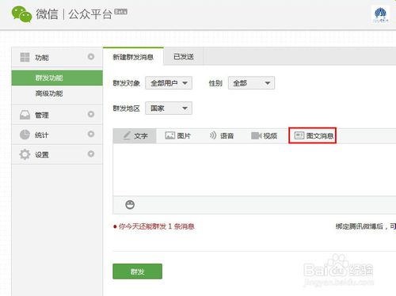Click the 微信 公众平台 title text
This screenshot has height=296, width=396.
tap(74, 14)
